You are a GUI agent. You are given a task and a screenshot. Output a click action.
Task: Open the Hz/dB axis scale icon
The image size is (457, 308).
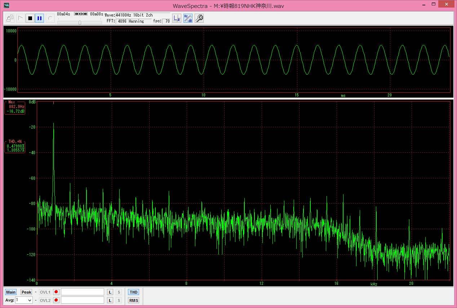[188, 18]
